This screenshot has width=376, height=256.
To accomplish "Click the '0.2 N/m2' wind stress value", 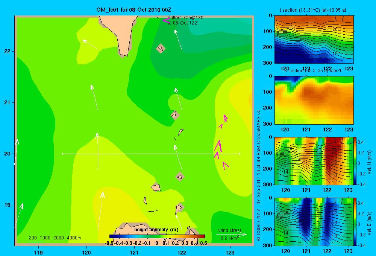I will click(x=229, y=238).
